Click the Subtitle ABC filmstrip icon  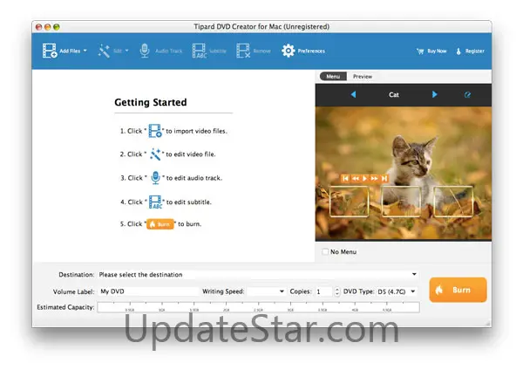200,51
